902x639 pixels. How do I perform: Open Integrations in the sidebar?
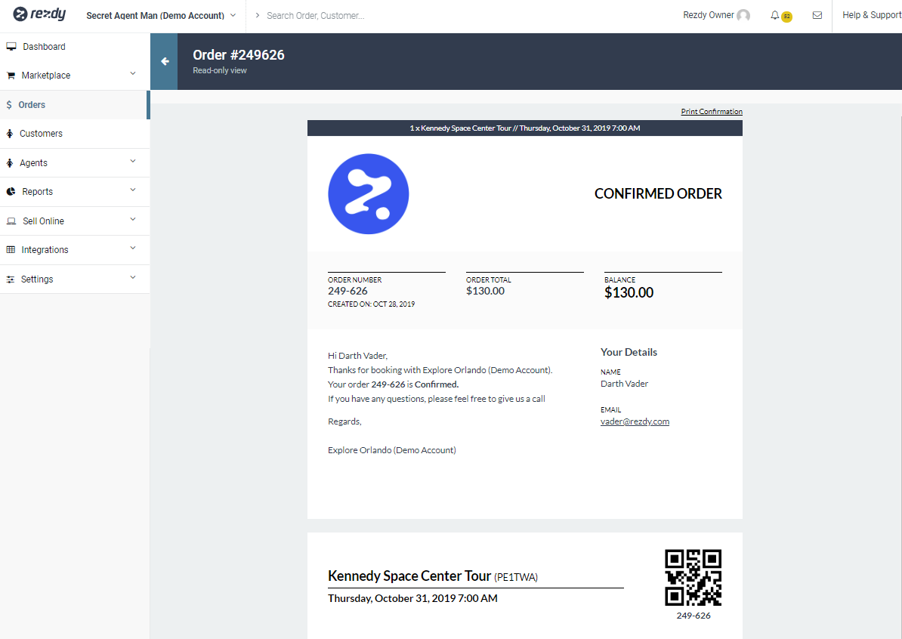pyautogui.click(x=75, y=249)
